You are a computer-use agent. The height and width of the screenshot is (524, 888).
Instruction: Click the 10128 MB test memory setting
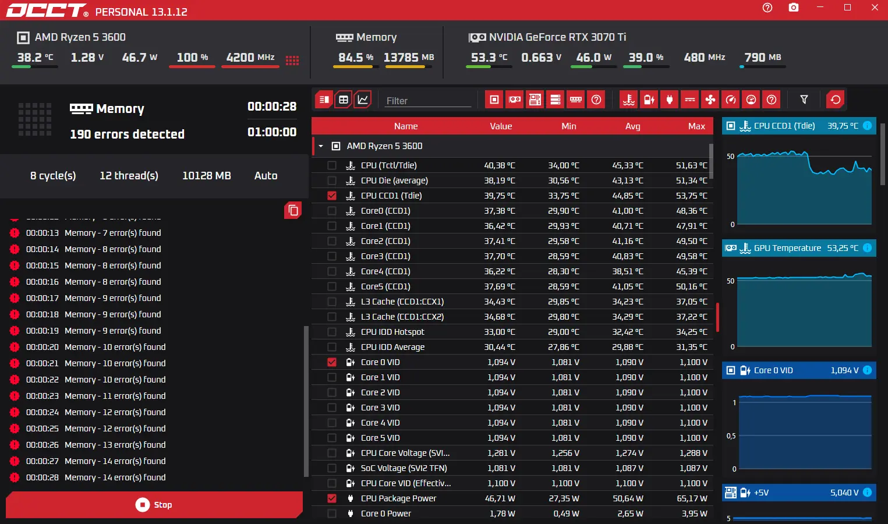[207, 176]
